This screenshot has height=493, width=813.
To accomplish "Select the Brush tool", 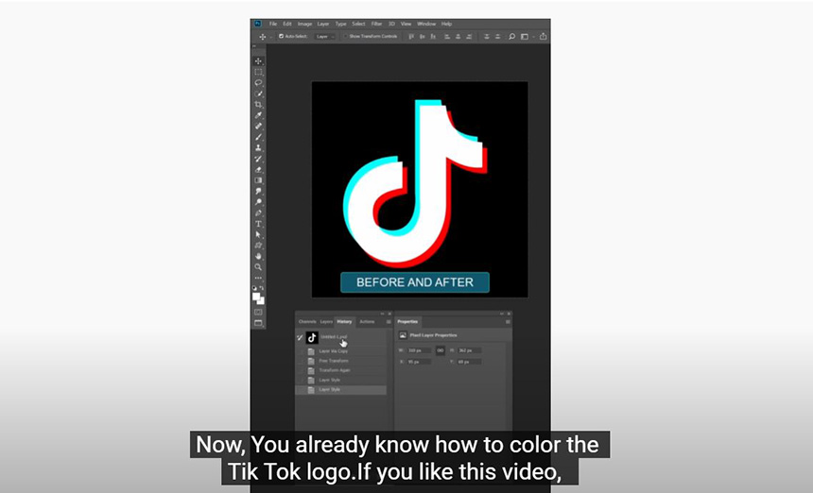I will point(258,137).
